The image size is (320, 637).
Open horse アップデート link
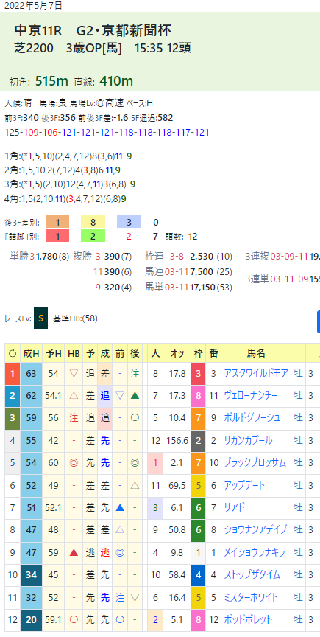(x=244, y=484)
